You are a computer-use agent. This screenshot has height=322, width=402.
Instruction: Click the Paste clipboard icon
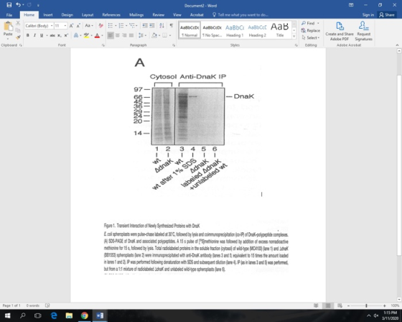pos(8,26)
